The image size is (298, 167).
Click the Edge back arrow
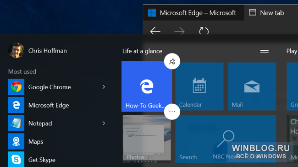click(155, 31)
